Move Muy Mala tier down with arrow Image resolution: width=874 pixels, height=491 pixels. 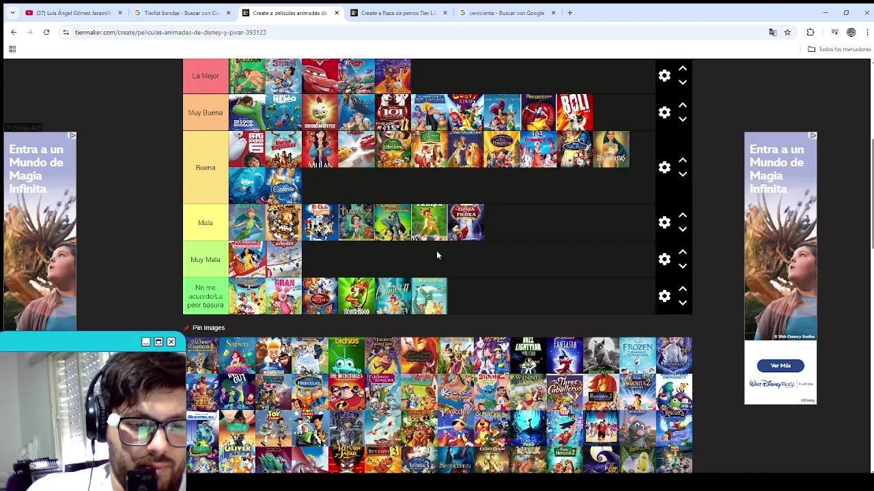pos(682,267)
